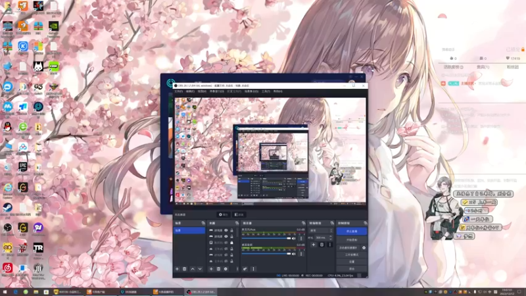Open source Properties button above Scenes panel
Screen dimensions: 526x296
pos(224,214)
